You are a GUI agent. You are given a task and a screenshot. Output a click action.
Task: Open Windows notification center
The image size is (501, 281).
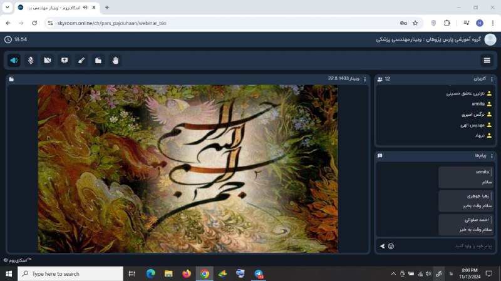[x=489, y=273]
